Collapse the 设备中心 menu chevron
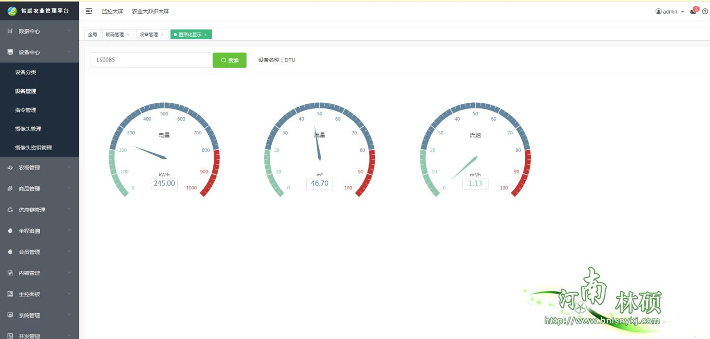 [69, 52]
